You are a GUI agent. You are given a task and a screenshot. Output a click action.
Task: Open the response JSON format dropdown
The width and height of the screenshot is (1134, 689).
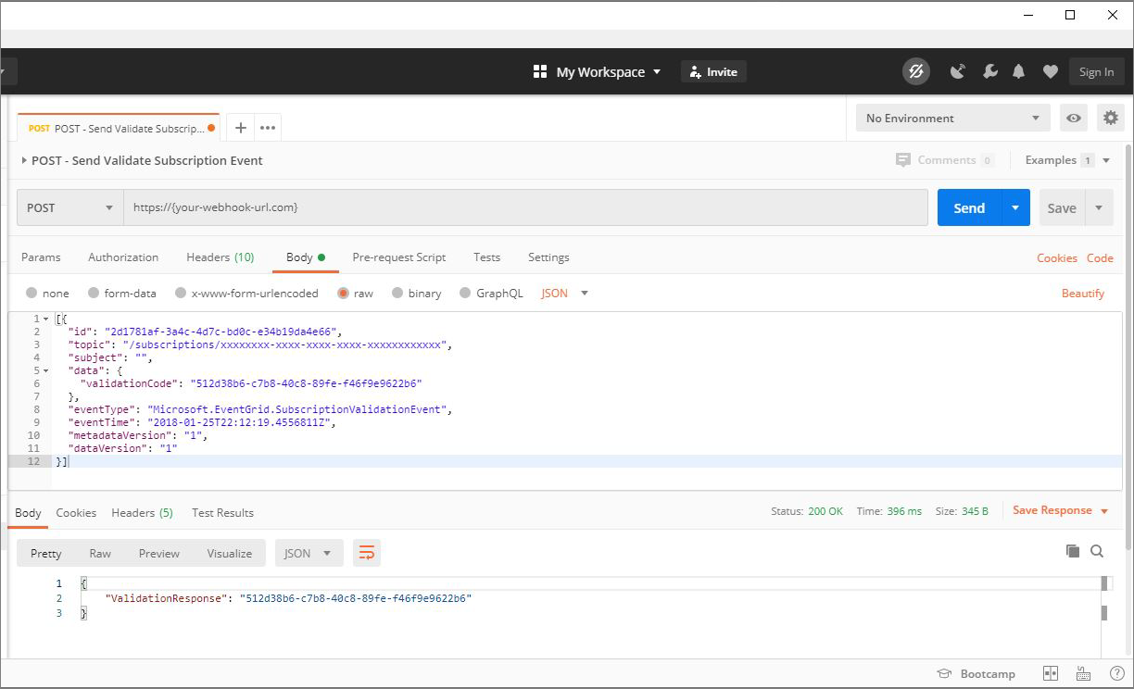(309, 554)
